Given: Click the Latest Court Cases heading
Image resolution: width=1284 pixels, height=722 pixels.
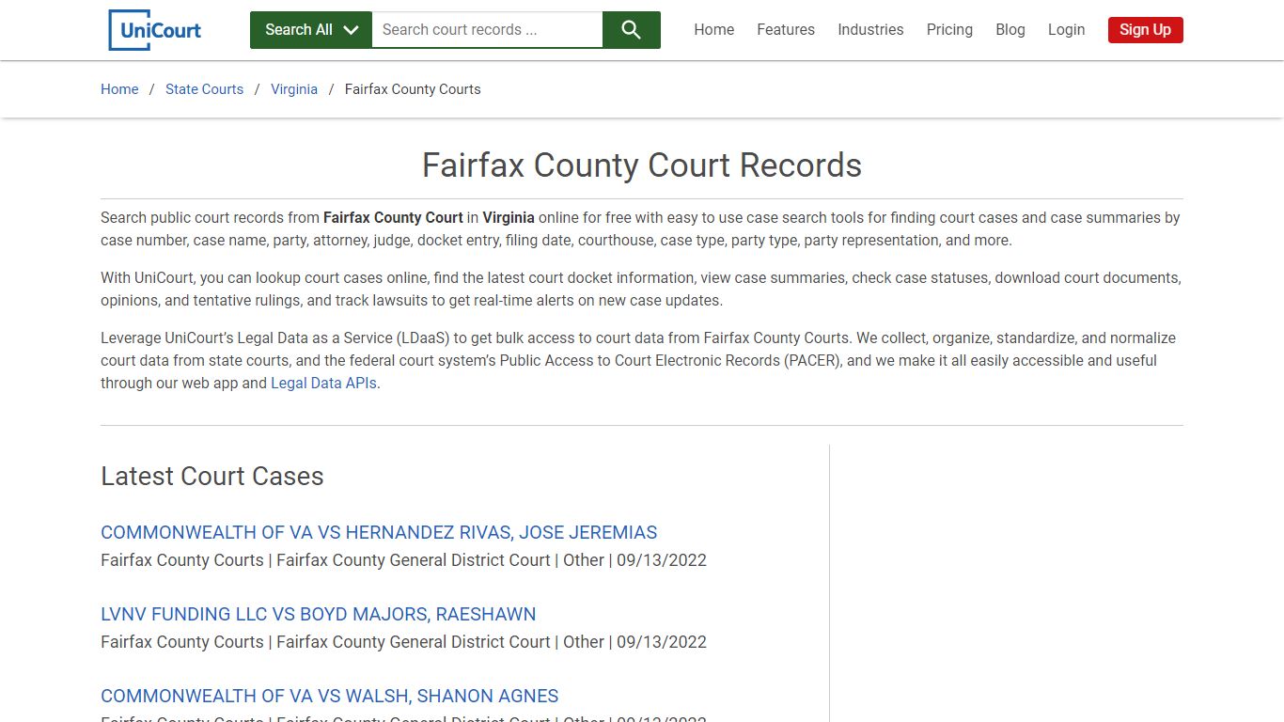Looking at the screenshot, I should click(212, 477).
